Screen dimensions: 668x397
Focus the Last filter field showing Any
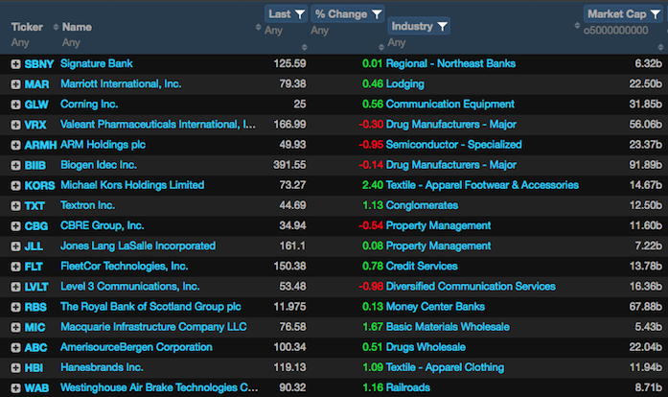[x=273, y=31]
